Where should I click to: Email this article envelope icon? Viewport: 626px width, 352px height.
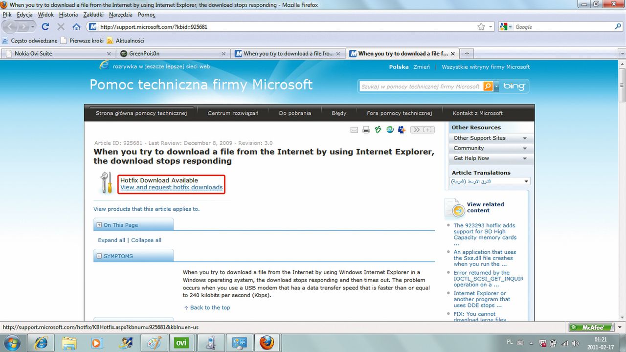(x=354, y=130)
